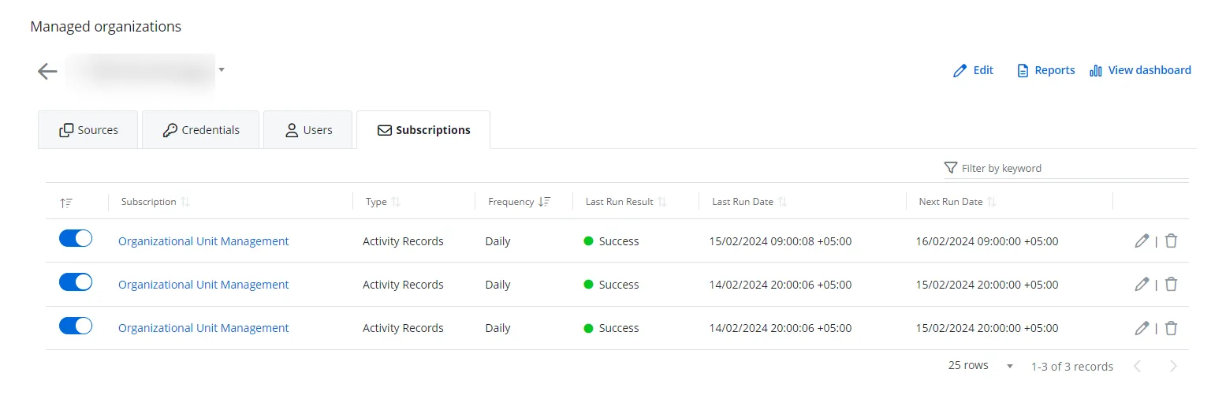Open the Reports page
Screen dimensions: 1211x399
1046,70
